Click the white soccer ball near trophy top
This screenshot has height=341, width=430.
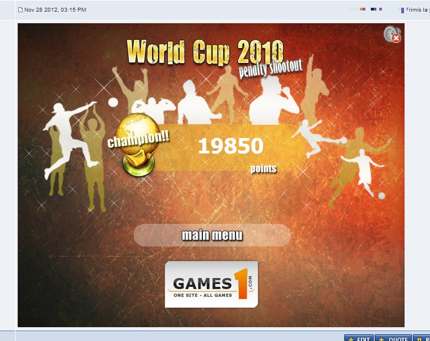[113, 102]
